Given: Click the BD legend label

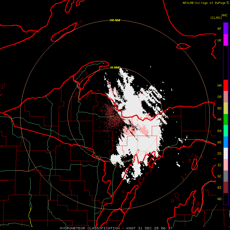Looking at the screenshot, I should point(219,108).
